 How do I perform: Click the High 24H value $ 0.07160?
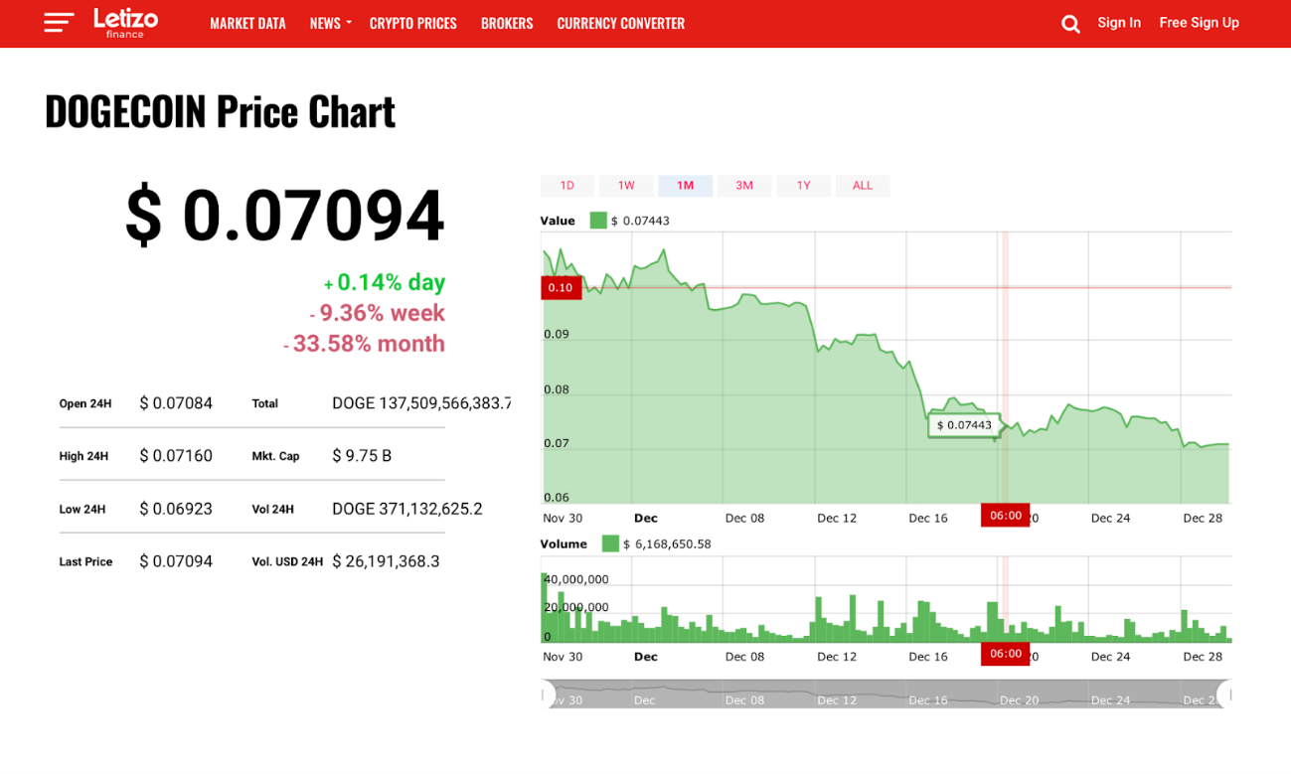tap(176, 456)
